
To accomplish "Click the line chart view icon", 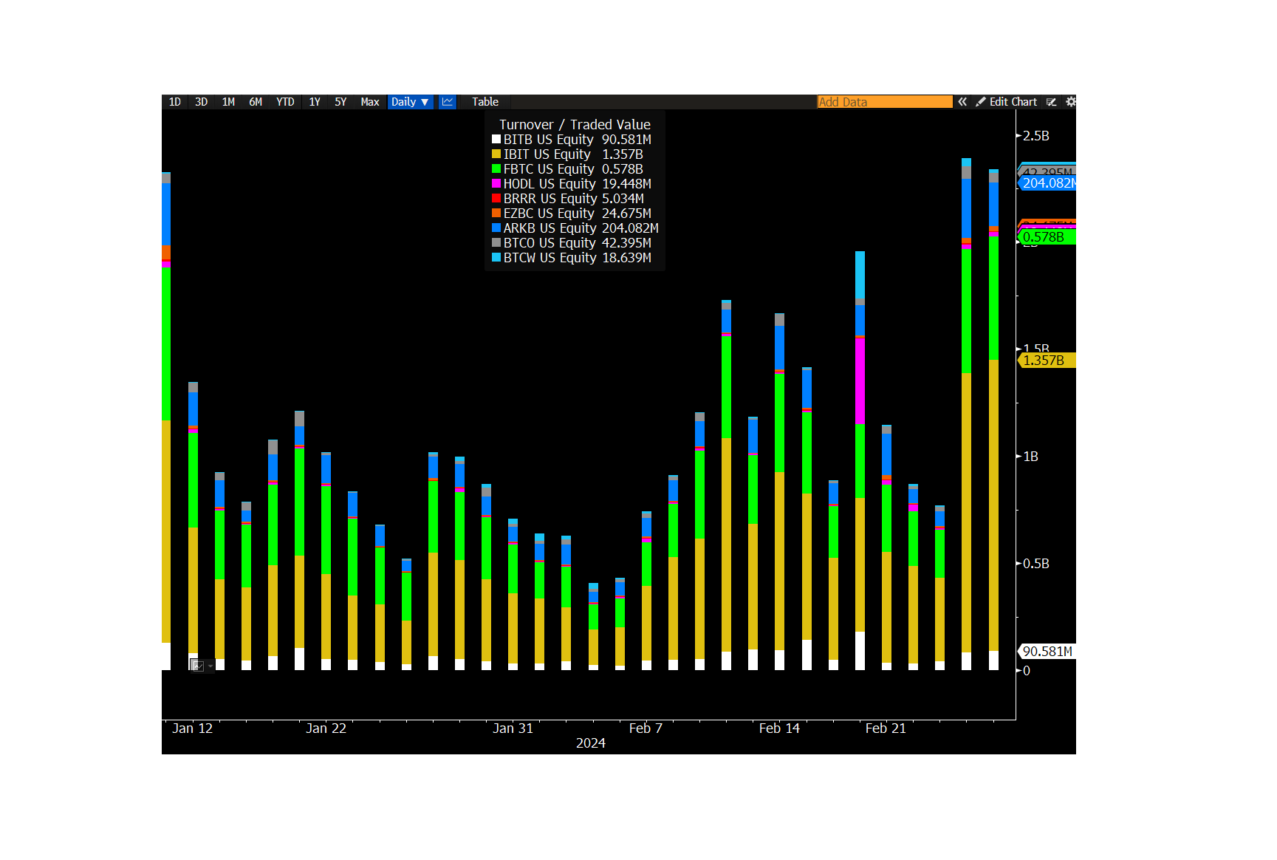I will click(x=448, y=102).
